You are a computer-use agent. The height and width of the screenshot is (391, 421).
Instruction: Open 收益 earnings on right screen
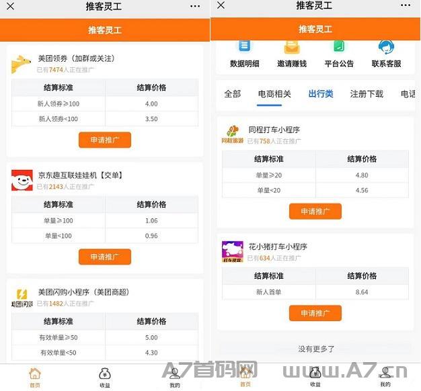(315, 377)
